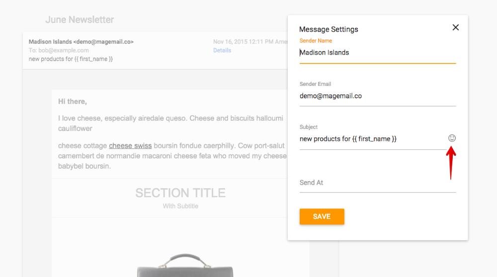Viewport: 497px width, 277px height.
Task: Click the Message Settings heading
Action: 329,29
